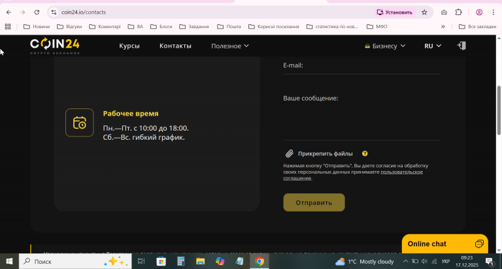Screen dimensions: 502x269
Task: Show more bookmarks via double chevron
Action: [443, 27]
